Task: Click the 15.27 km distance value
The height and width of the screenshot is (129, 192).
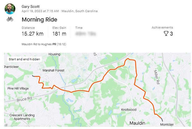Action: tap(33, 34)
